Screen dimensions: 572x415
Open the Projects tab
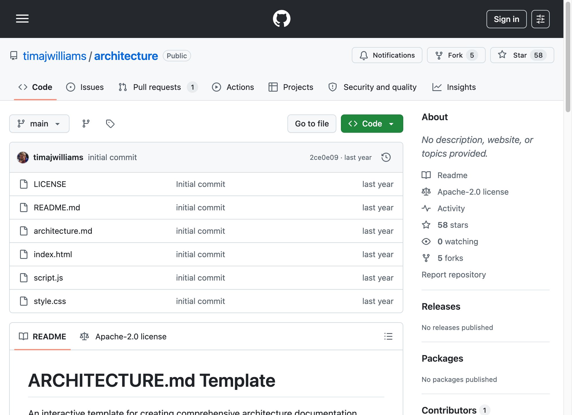[291, 87]
